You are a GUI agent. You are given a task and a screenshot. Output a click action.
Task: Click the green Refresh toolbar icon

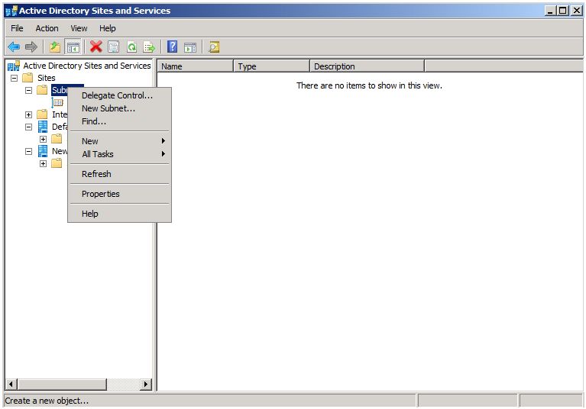point(131,47)
